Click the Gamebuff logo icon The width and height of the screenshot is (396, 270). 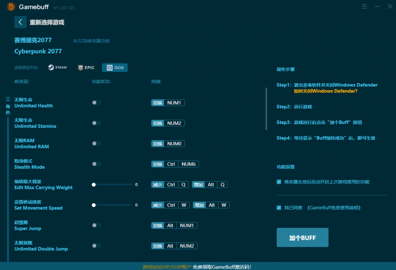point(11,7)
